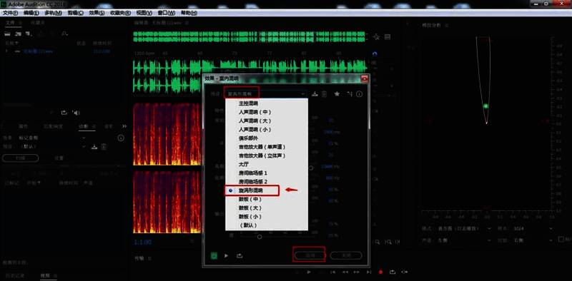Screen dimensions: 572x281
Task: Skip to previous marker transport button
Action: 332,272
